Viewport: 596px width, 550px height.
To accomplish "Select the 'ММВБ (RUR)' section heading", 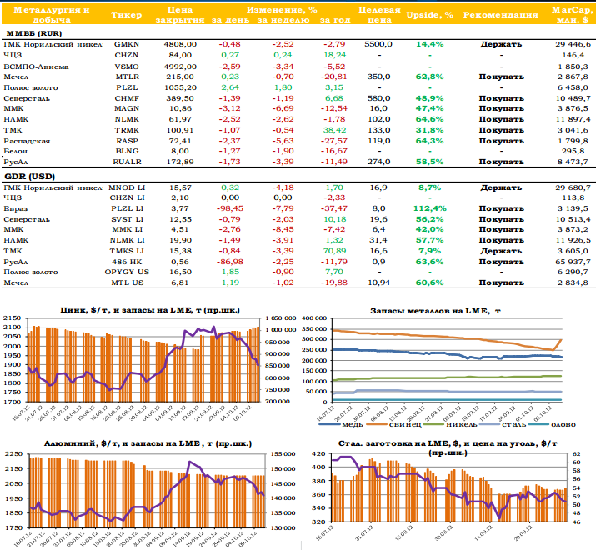I will [34, 33].
